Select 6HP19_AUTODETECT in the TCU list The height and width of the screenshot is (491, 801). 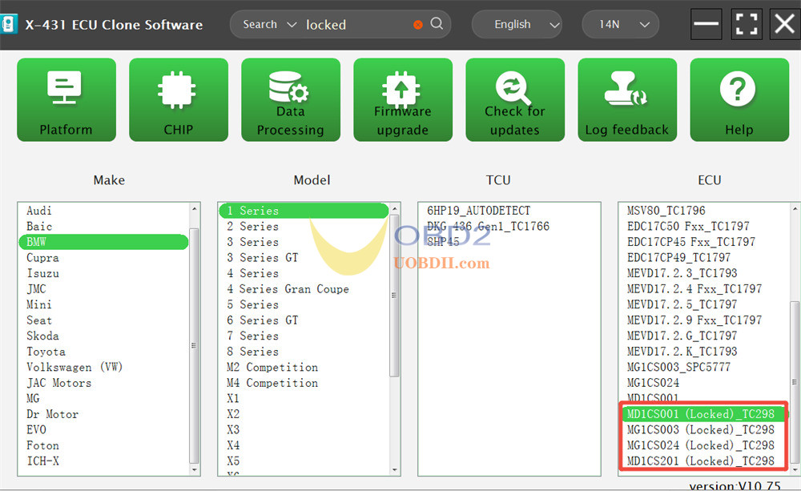click(x=479, y=211)
